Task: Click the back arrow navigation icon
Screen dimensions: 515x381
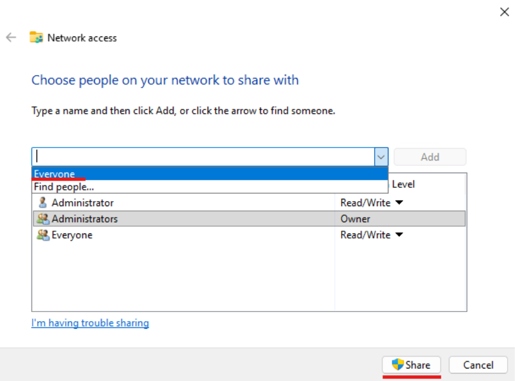Action: pyautogui.click(x=10, y=37)
